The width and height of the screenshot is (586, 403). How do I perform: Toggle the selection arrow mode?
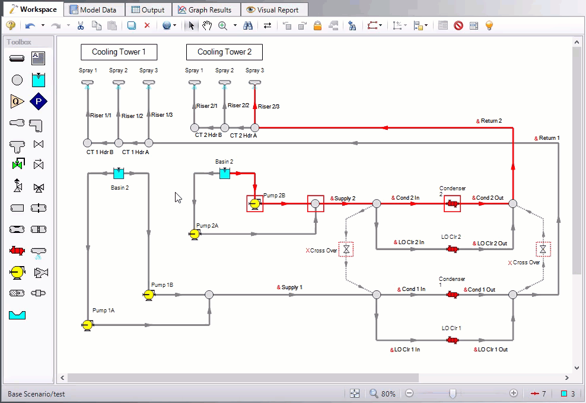pos(192,25)
